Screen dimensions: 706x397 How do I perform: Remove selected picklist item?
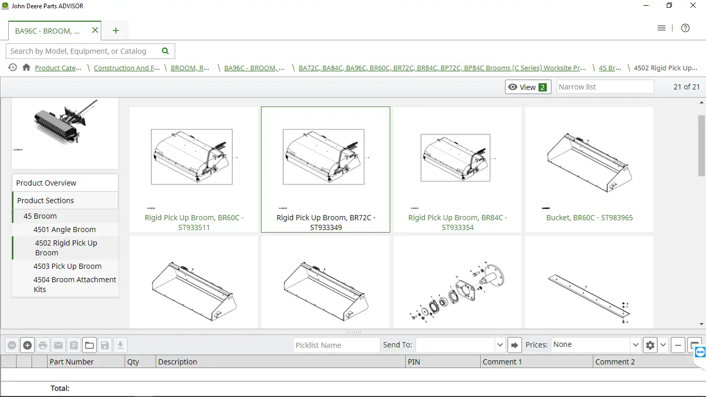[x=12, y=345]
